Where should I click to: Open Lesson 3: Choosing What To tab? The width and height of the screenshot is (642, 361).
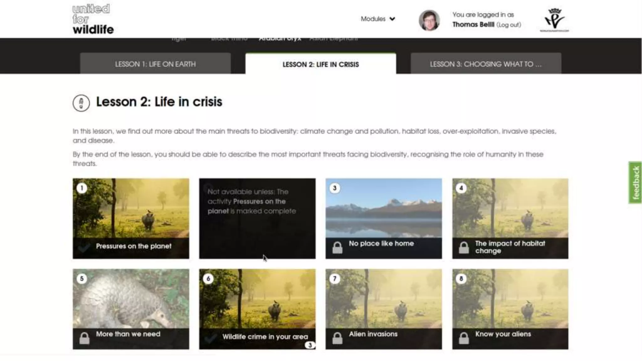pyautogui.click(x=486, y=64)
